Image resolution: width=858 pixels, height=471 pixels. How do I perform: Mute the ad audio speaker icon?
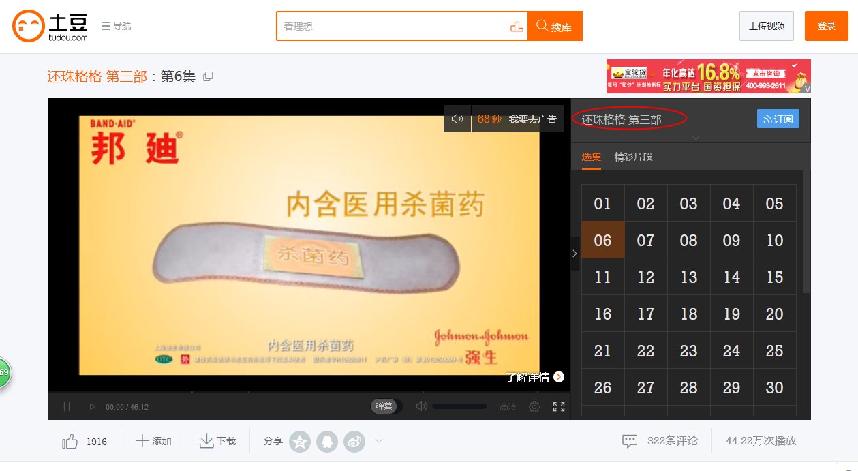(457, 118)
